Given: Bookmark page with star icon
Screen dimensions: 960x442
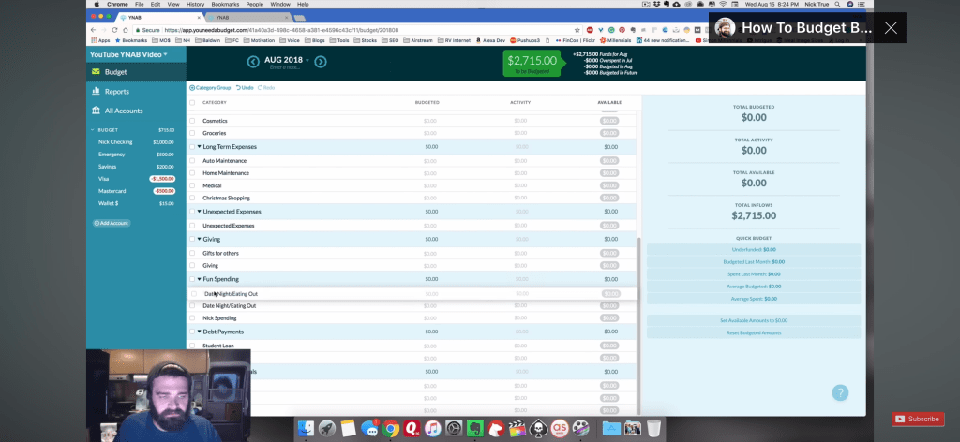Looking at the screenshot, I should tap(577, 29).
